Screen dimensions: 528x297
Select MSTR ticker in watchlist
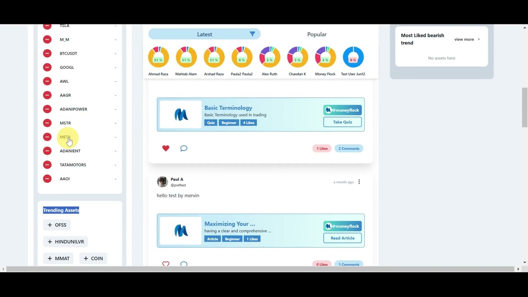point(65,123)
